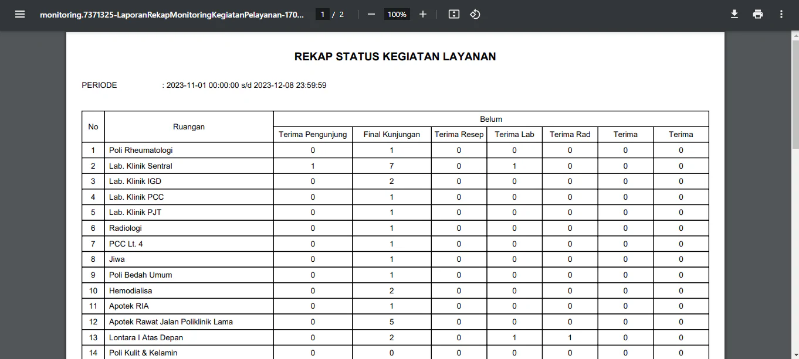799x359 pixels.
Task: Zoom in with the plus icon
Action: click(x=423, y=14)
